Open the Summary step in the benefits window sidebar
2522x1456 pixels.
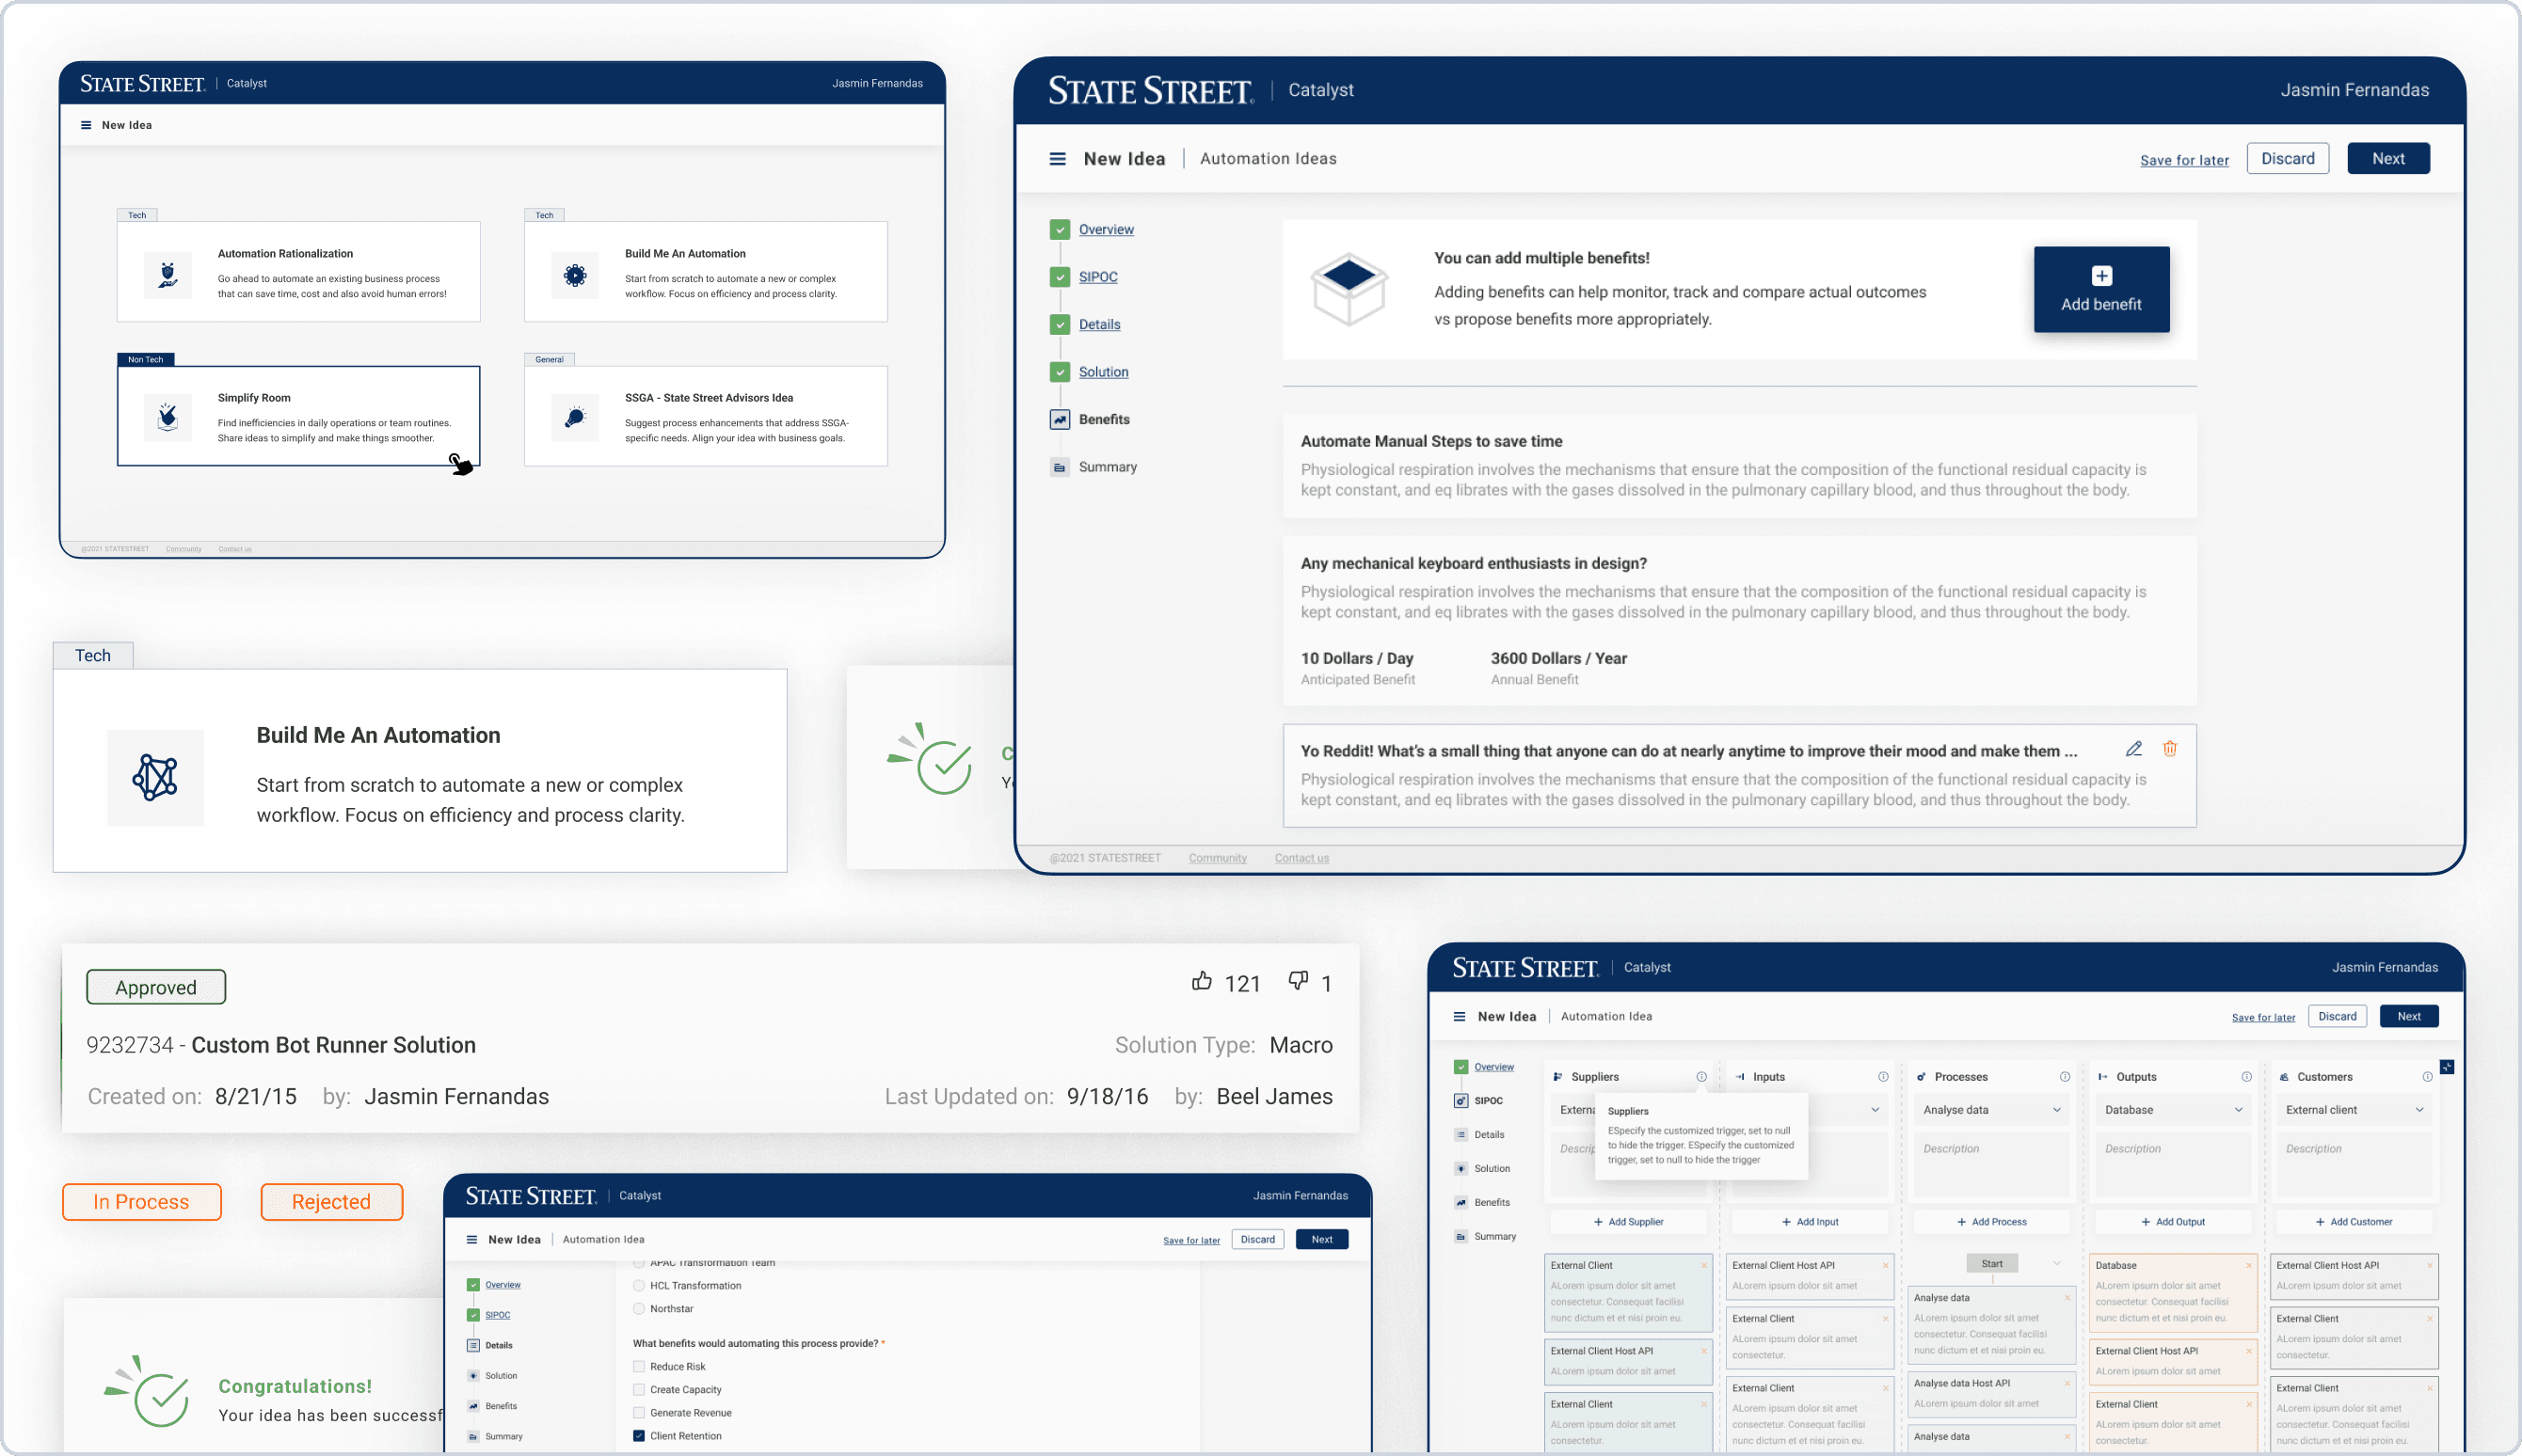click(x=1108, y=467)
